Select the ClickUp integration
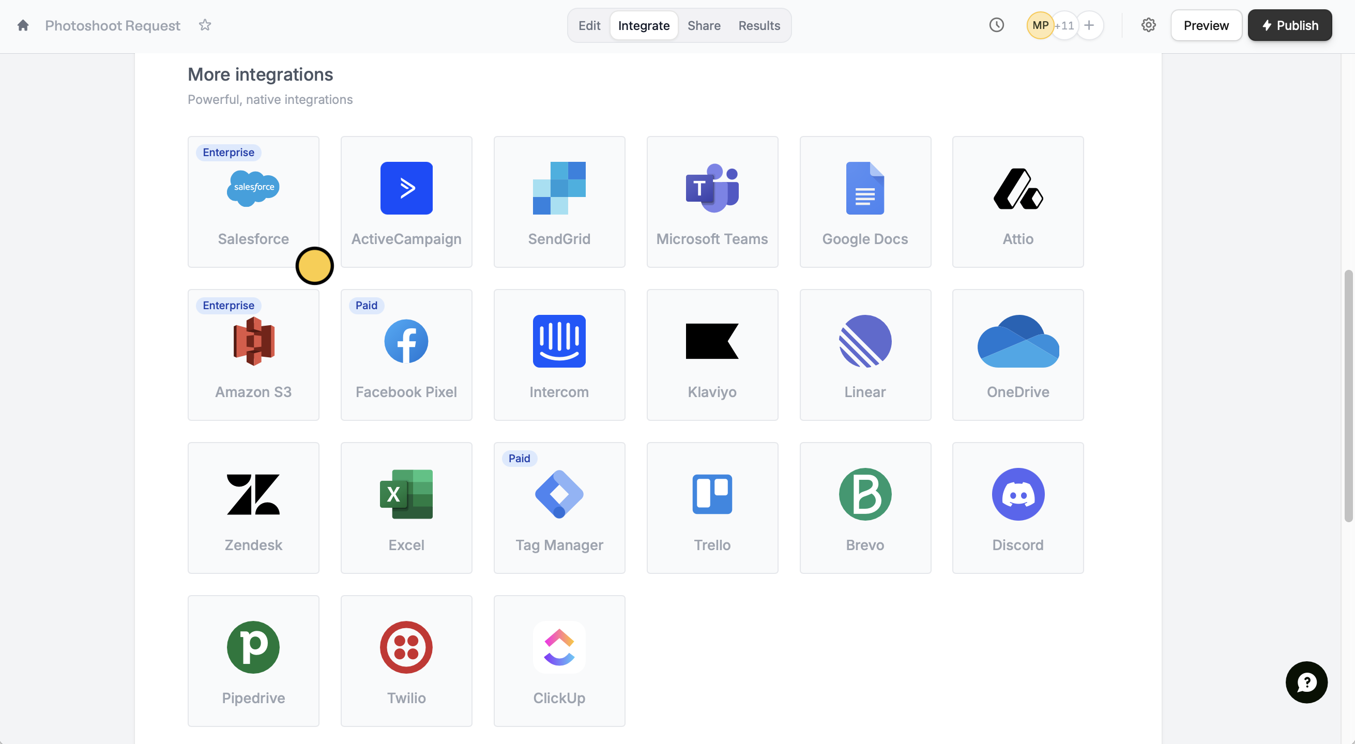This screenshot has width=1355, height=744. click(x=559, y=660)
